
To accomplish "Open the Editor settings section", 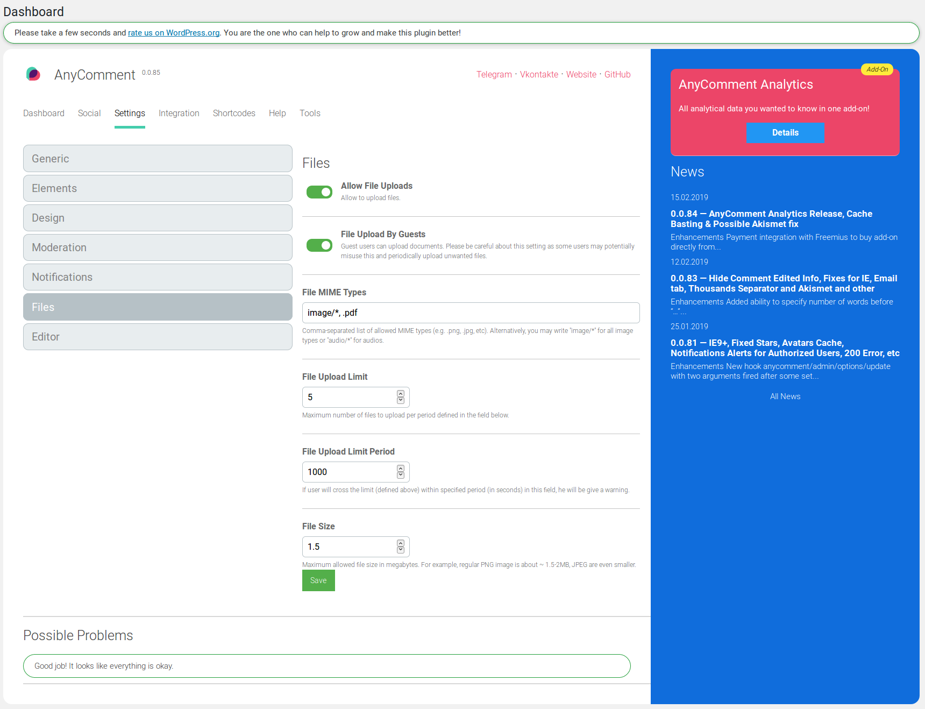I will [158, 337].
